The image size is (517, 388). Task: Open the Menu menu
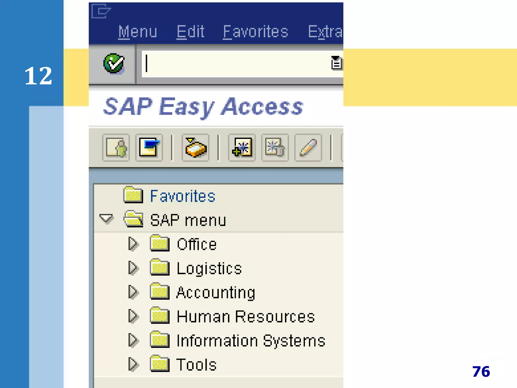pyautogui.click(x=138, y=32)
